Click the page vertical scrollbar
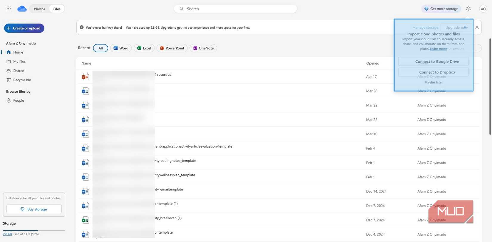 coord(490,86)
